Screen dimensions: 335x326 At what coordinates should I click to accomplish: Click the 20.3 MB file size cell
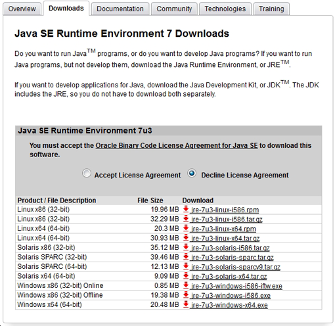tap(167, 228)
